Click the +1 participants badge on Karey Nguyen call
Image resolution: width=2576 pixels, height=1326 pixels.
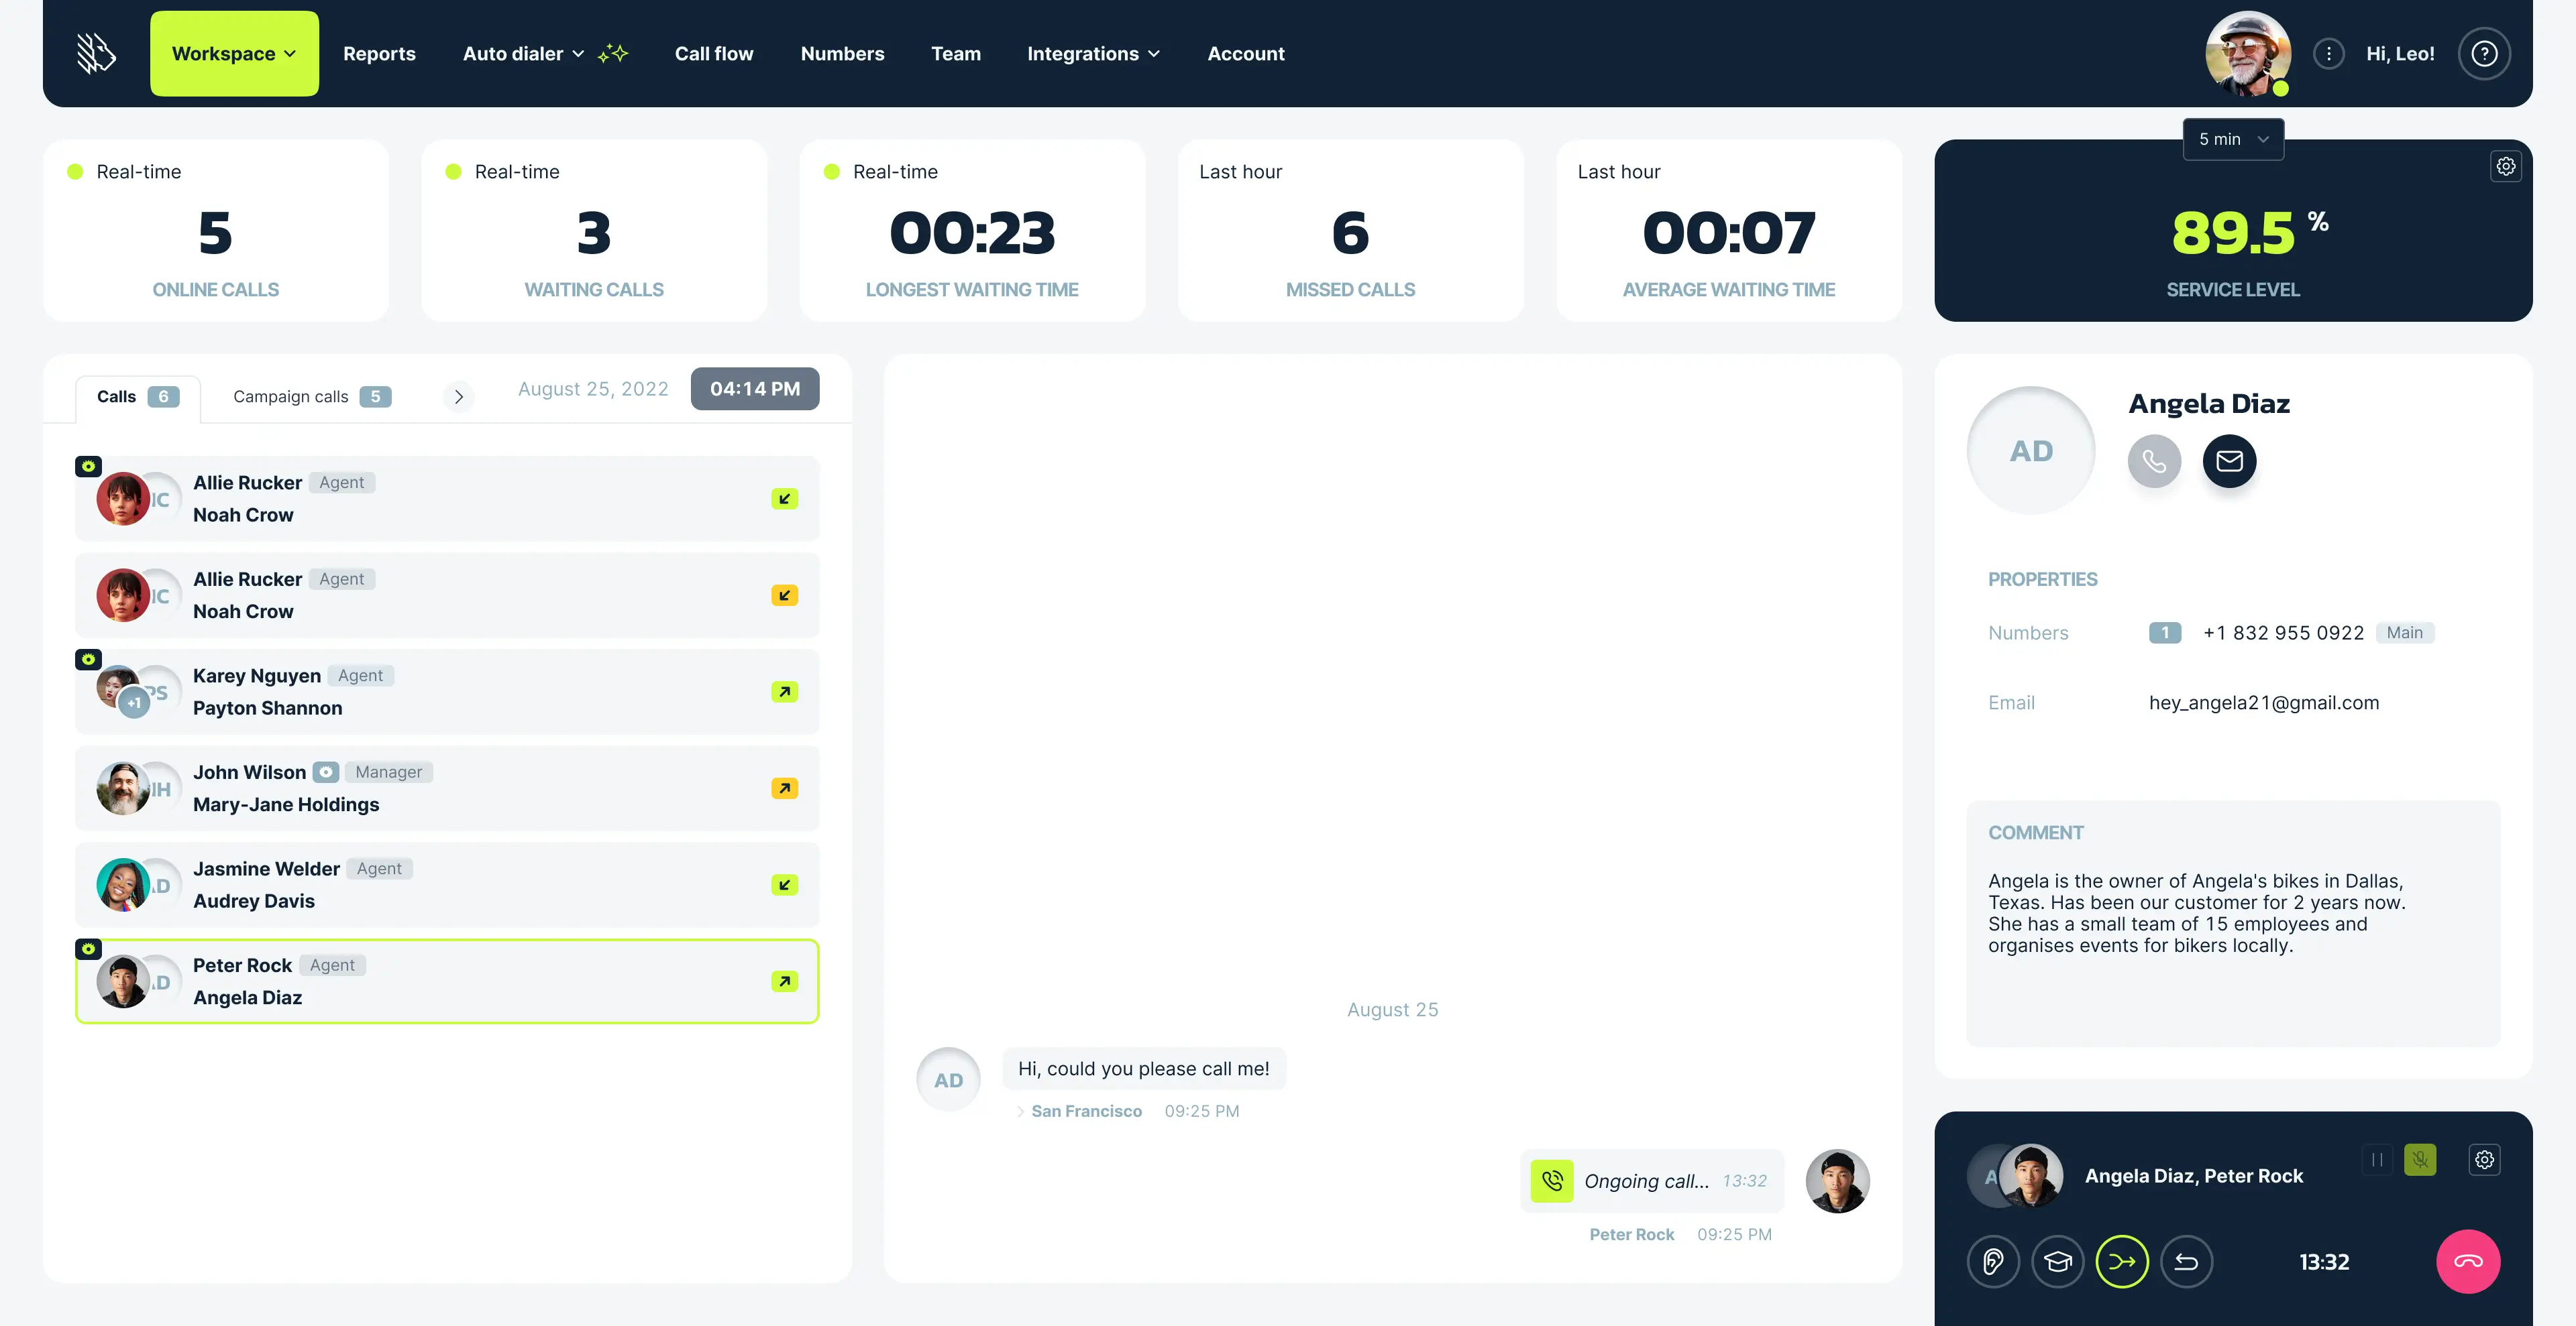click(134, 703)
